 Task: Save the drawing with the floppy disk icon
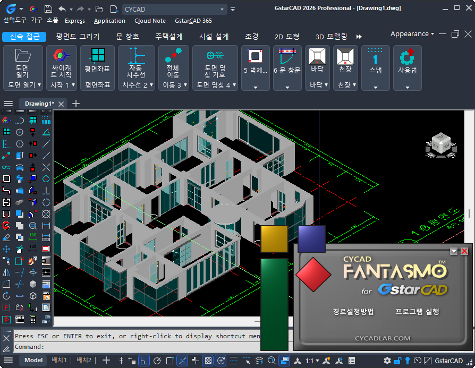point(48,9)
